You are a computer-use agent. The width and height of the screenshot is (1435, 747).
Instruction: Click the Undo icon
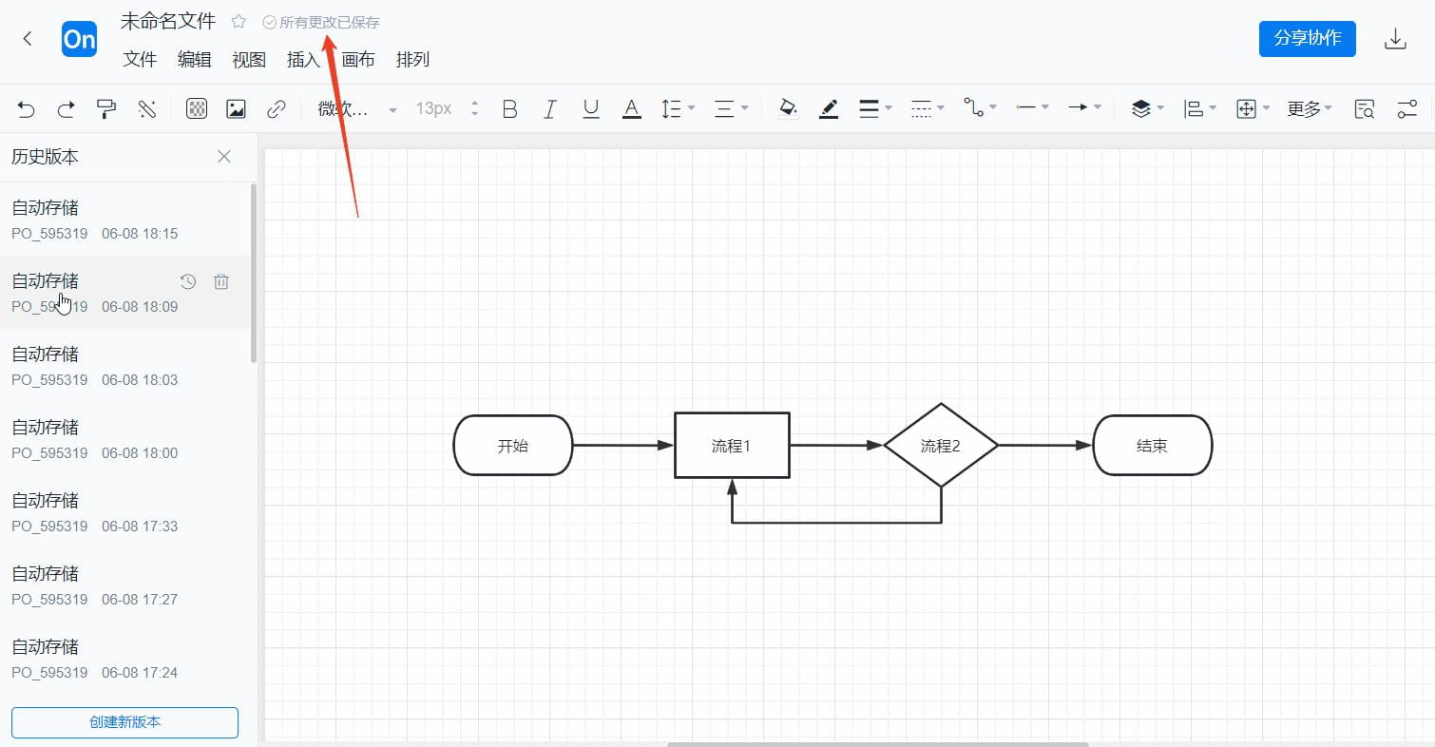[x=26, y=108]
